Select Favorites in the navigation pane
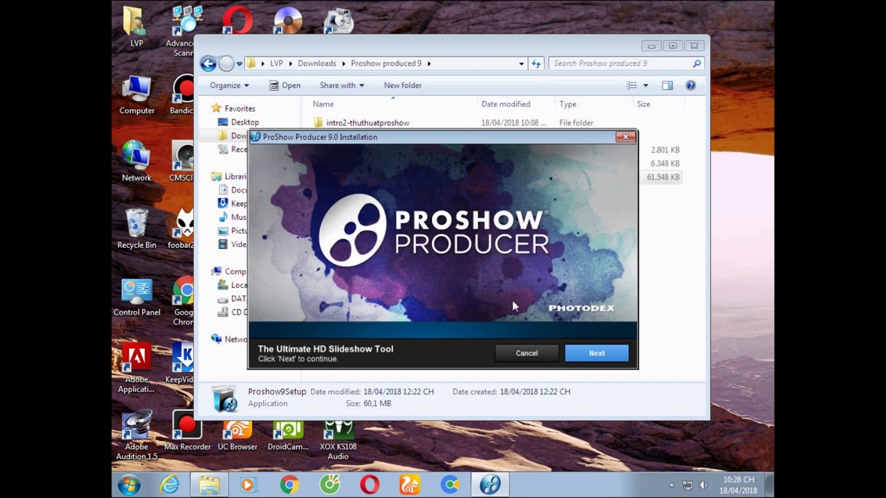 pyautogui.click(x=239, y=109)
